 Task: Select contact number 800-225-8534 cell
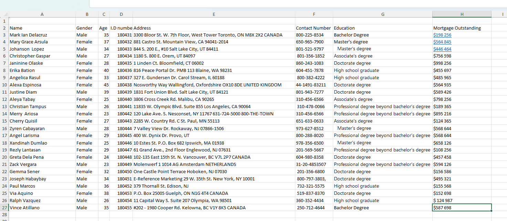point(314,35)
